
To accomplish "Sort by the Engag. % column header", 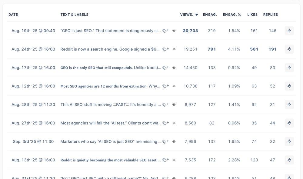I will point(232,15).
